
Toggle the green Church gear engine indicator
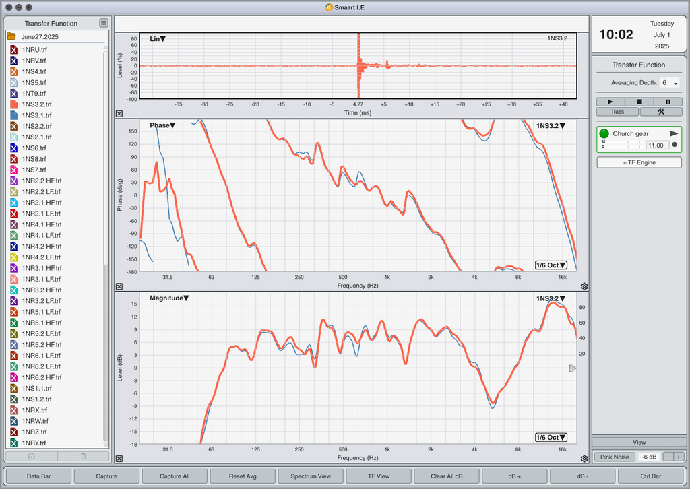point(604,133)
